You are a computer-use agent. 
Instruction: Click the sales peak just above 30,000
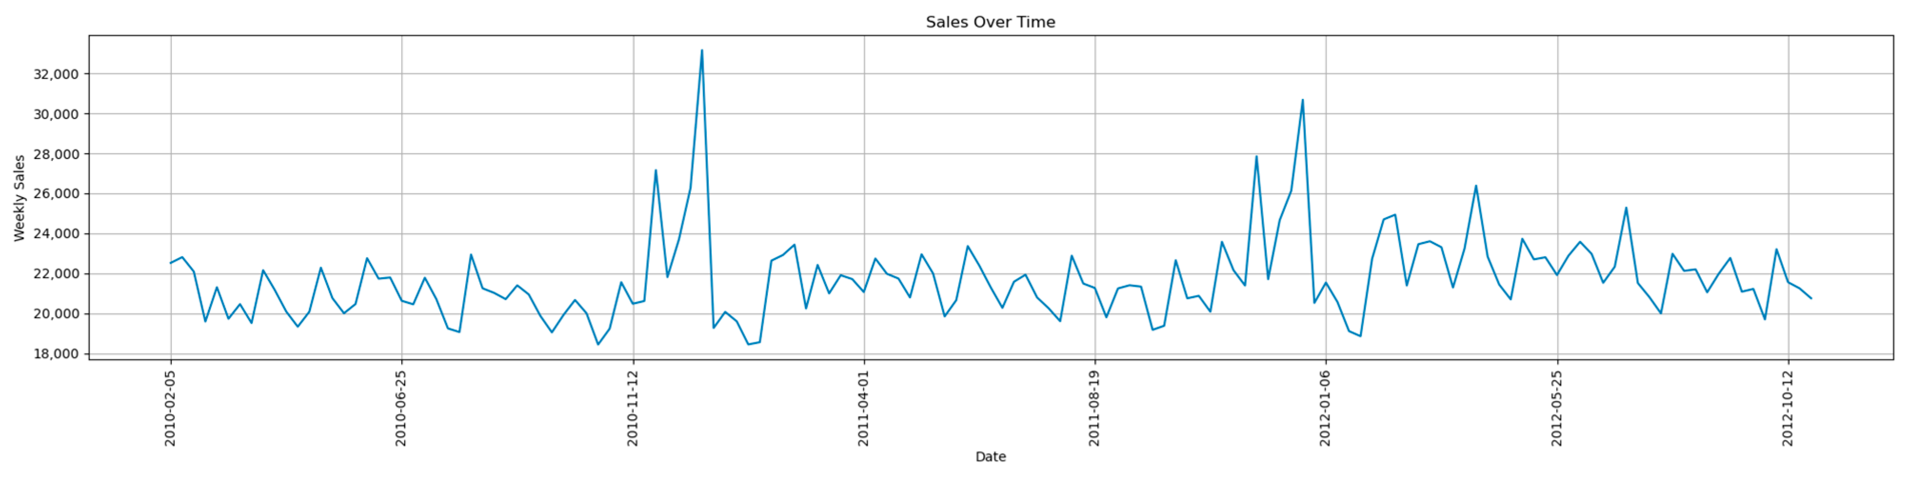click(x=1302, y=99)
